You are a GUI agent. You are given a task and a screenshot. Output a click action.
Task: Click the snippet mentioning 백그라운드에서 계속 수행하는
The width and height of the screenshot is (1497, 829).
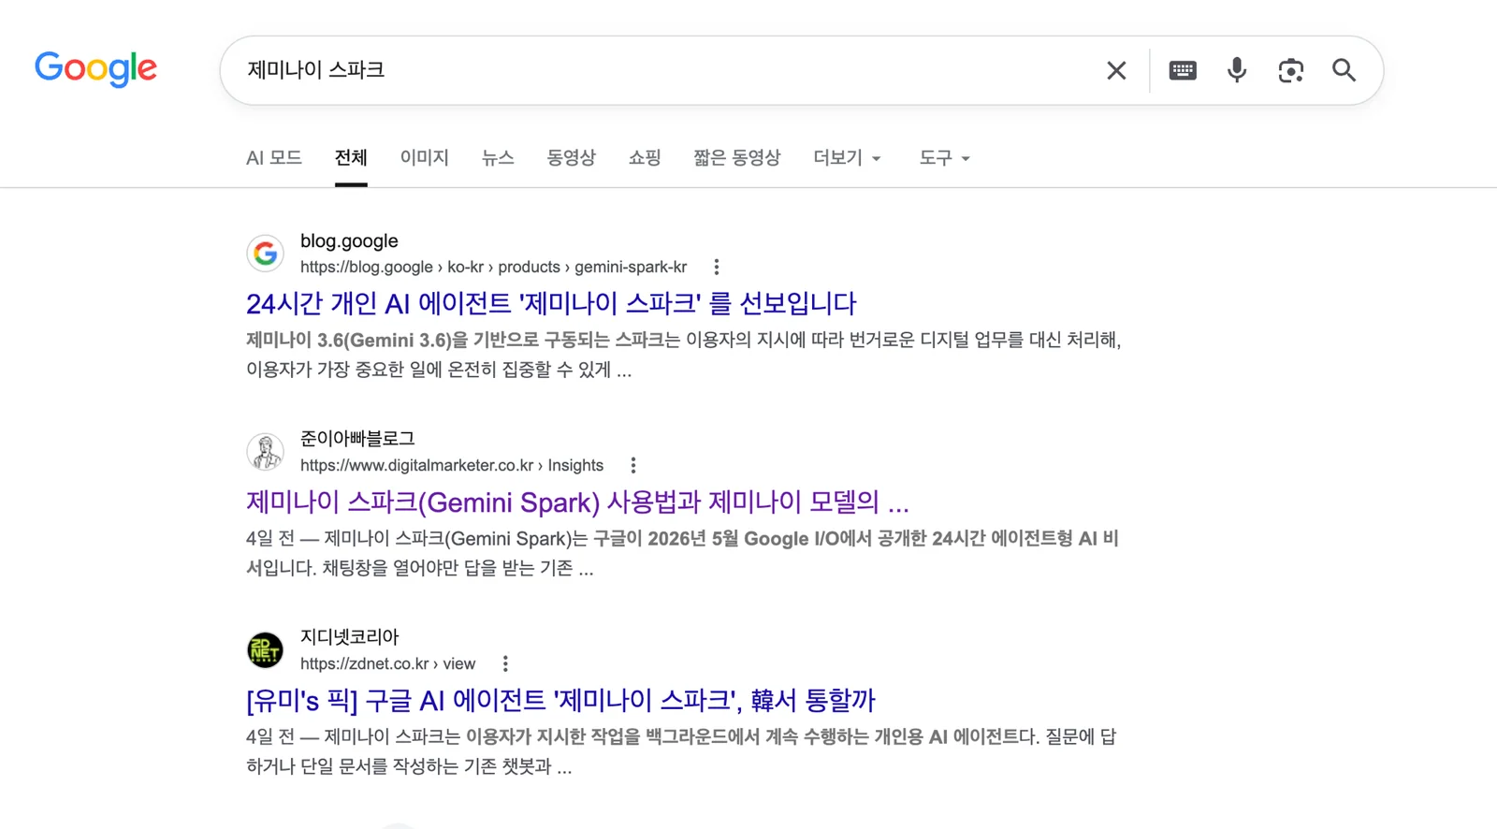point(681,751)
